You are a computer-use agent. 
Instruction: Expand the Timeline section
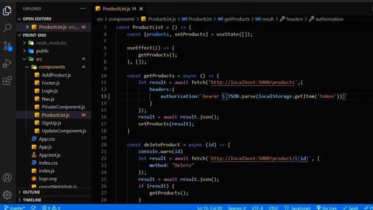point(32,200)
